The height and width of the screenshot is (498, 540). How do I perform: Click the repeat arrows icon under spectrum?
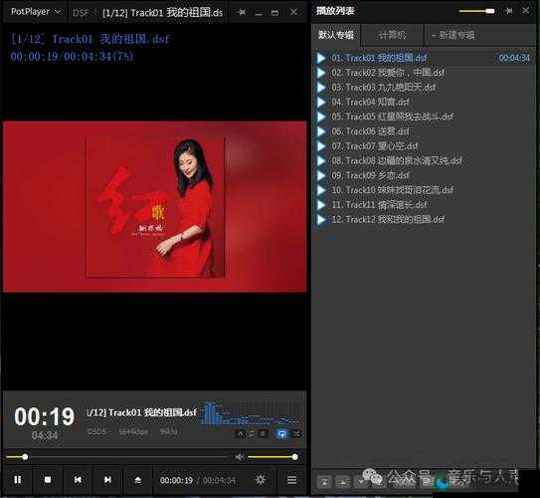[252, 434]
